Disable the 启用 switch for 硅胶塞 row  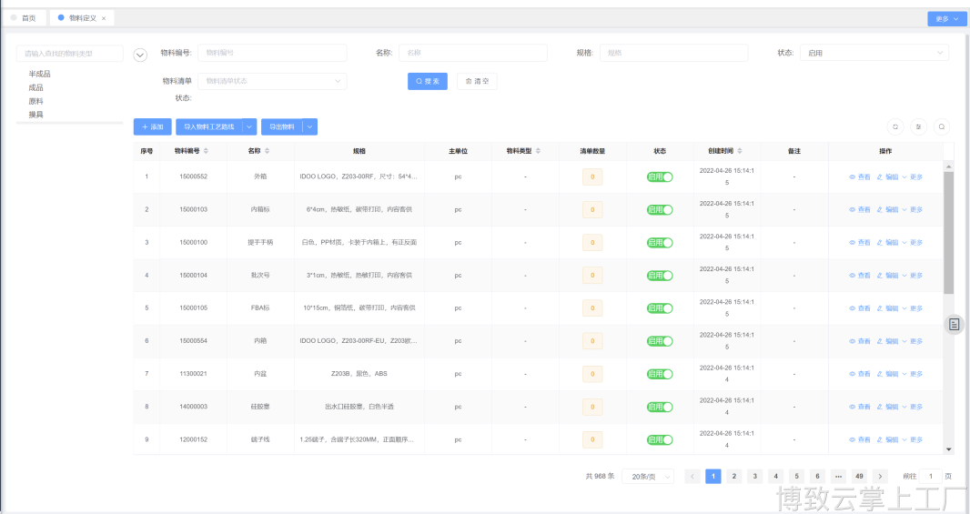pyautogui.click(x=660, y=407)
